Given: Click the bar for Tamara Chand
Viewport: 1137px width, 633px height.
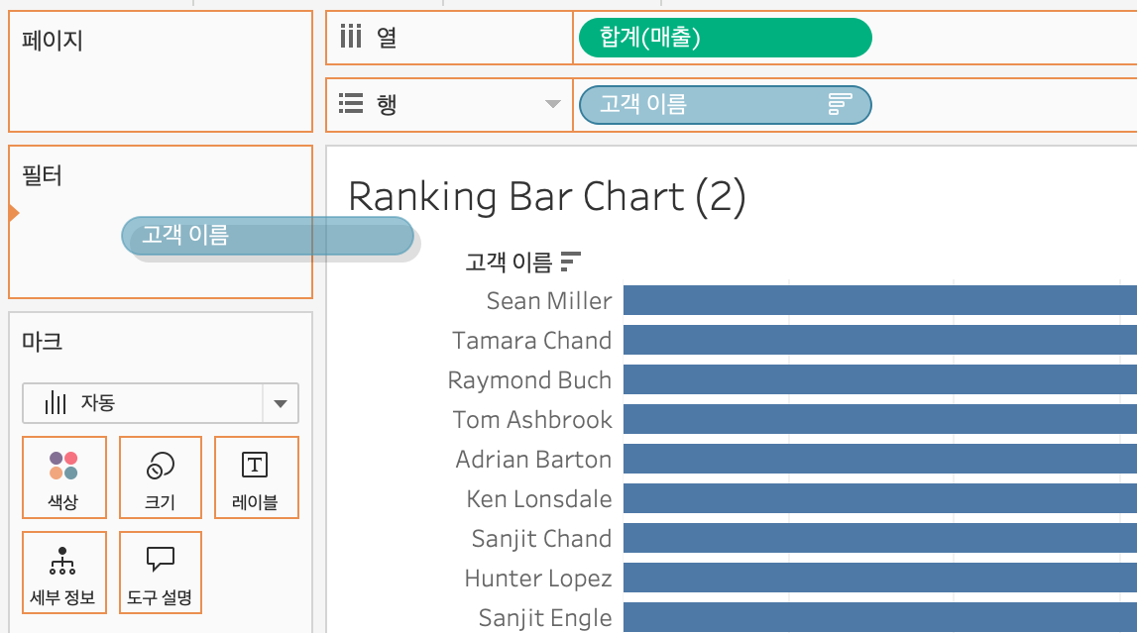Looking at the screenshot, I should (880, 340).
